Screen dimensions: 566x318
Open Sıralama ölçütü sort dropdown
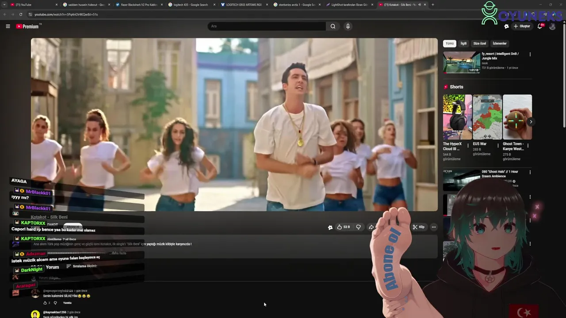81,266
